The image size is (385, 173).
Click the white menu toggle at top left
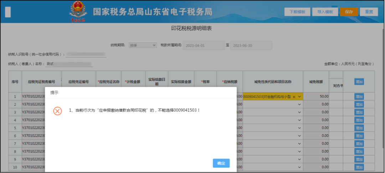8,12
